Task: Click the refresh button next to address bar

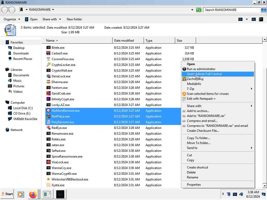Action: click(198, 10)
